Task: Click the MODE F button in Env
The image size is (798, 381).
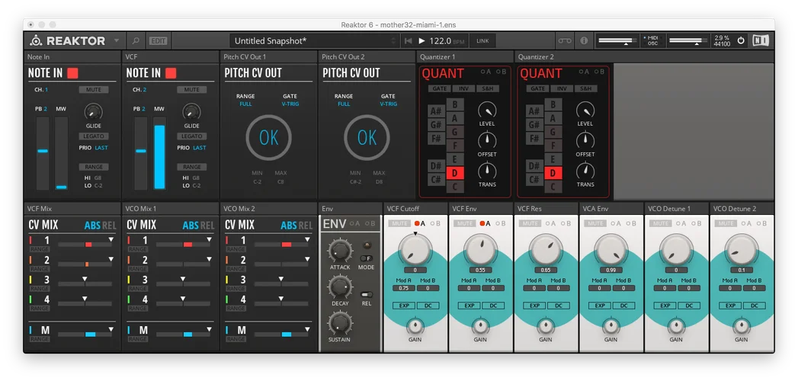Action: coord(367,258)
